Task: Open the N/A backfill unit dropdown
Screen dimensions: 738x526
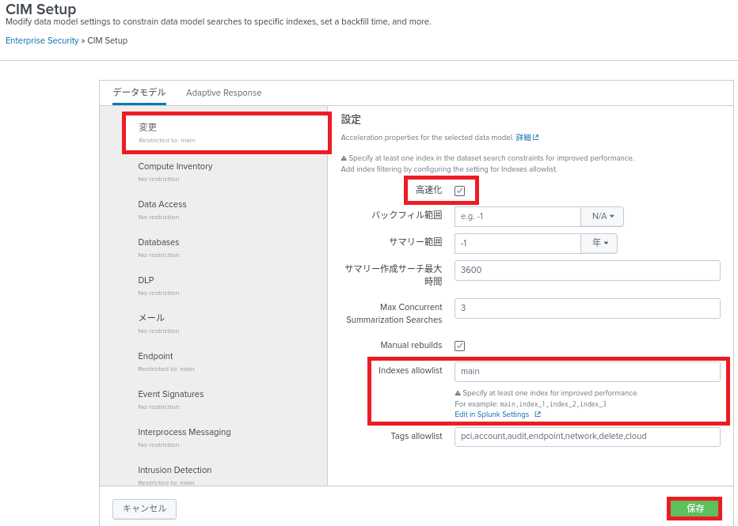Action: (603, 217)
